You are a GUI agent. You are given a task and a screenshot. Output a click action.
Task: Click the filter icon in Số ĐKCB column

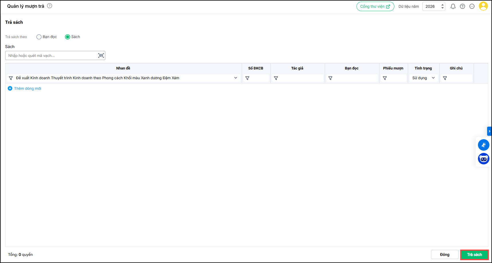(x=247, y=78)
